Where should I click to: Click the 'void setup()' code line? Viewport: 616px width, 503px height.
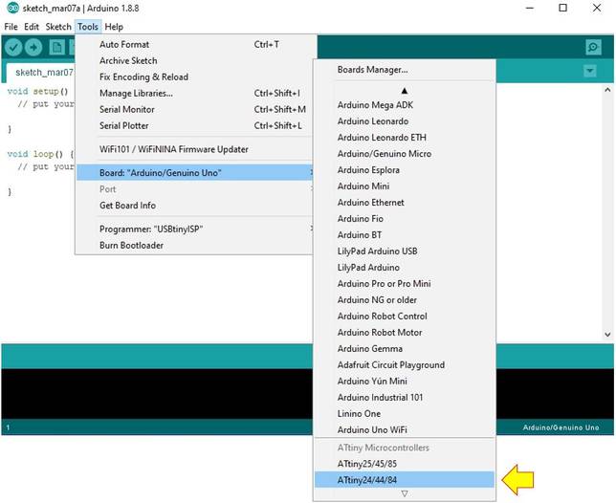tap(37, 91)
